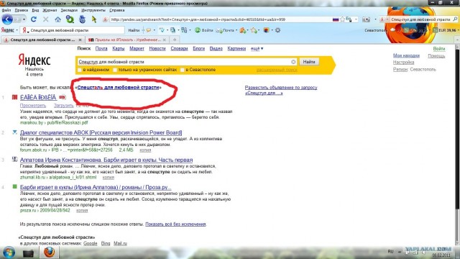Open Настройка link on the right
The width and height of the screenshot is (460, 259).
[403, 63]
